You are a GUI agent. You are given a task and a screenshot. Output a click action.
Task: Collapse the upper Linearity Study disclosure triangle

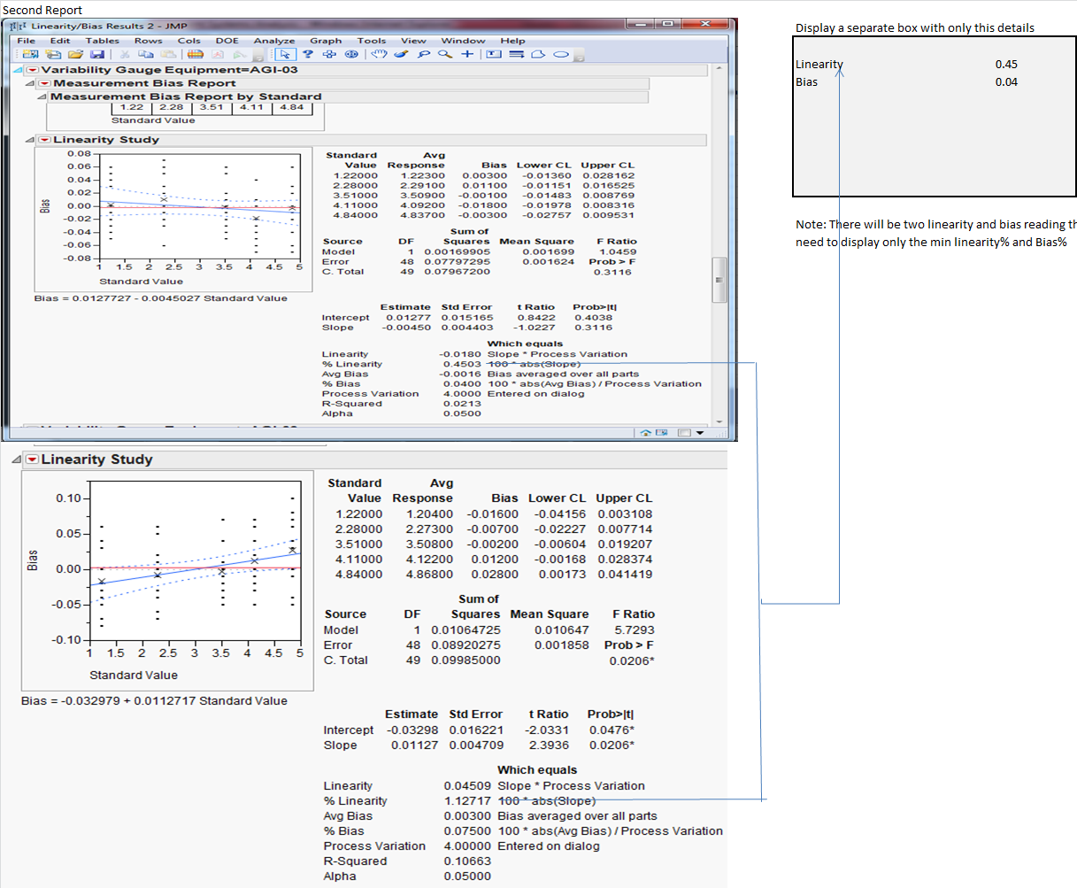(32, 140)
